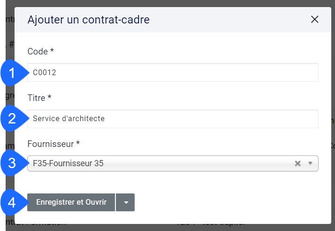Click the Code field label
This screenshot has height=231, width=335.
point(38,52)
